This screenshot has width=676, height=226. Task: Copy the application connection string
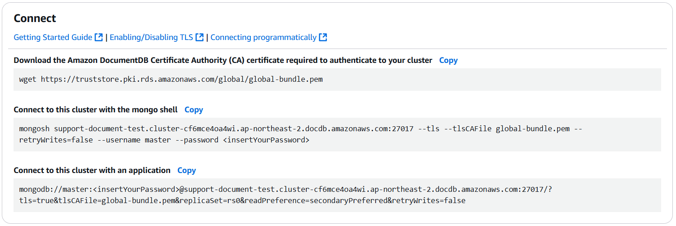tap(186, 170)
